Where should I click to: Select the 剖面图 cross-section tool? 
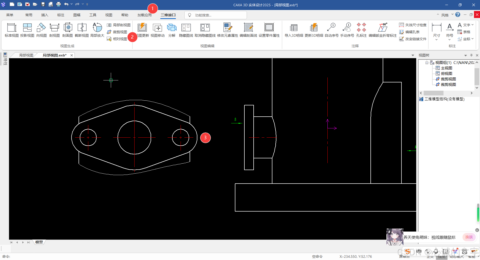(68, 30)
